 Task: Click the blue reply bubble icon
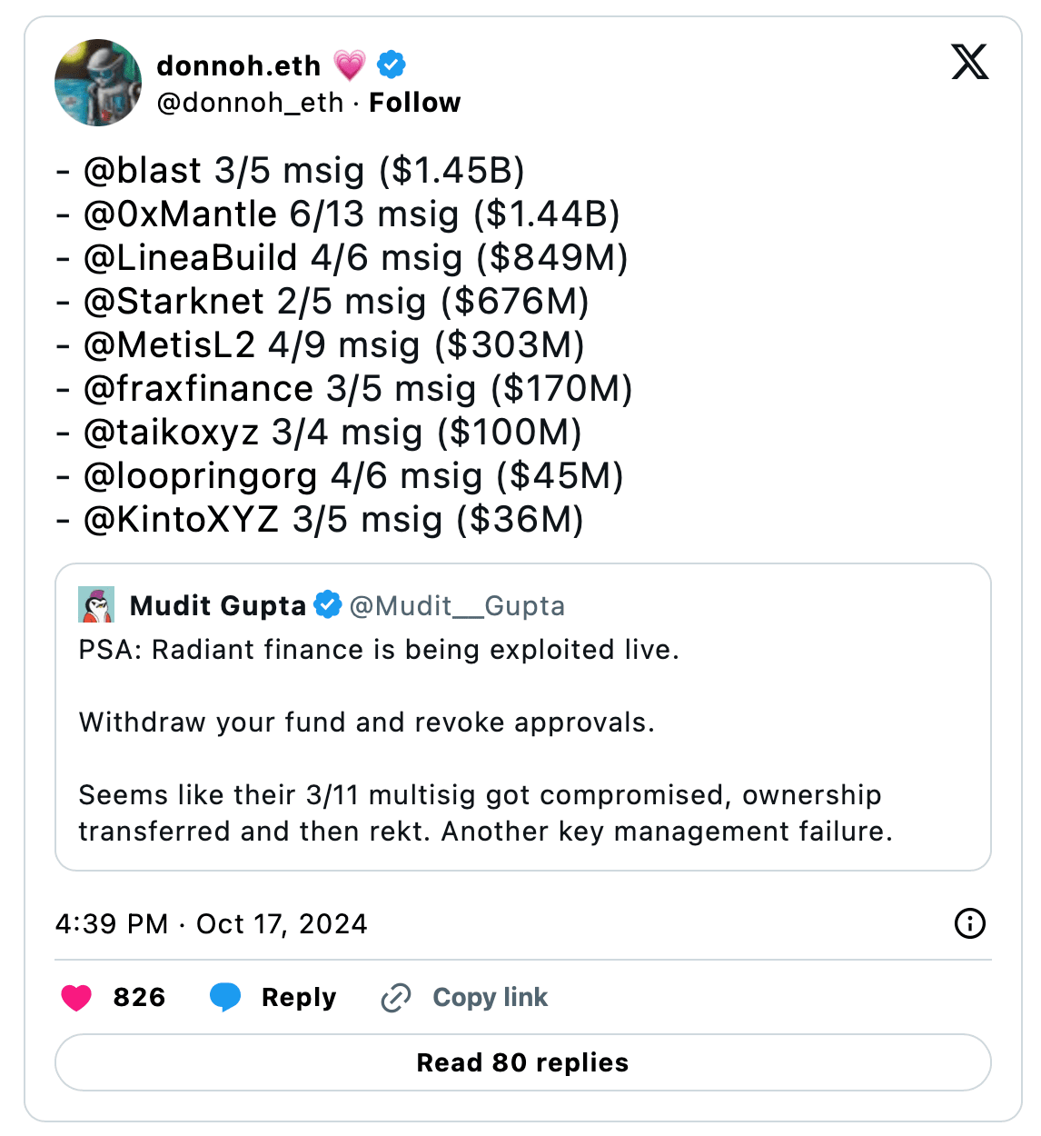pyautogui.click(x=224, y=998)
